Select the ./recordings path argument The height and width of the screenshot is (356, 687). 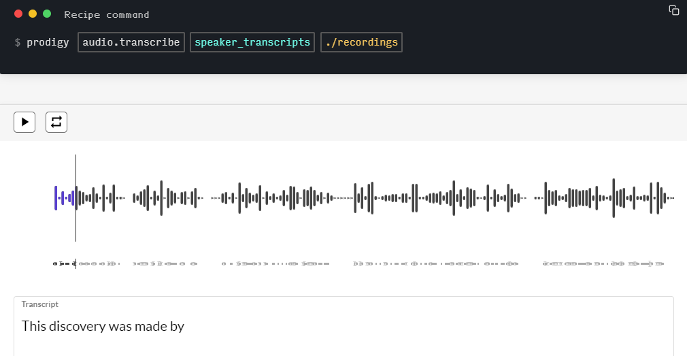click(x=361, y=42)
